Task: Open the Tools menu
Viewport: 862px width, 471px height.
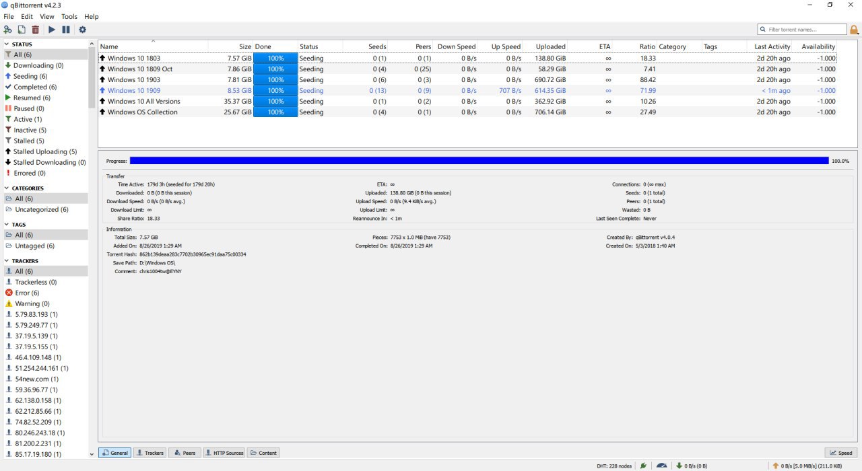Action: pos(69,16)
